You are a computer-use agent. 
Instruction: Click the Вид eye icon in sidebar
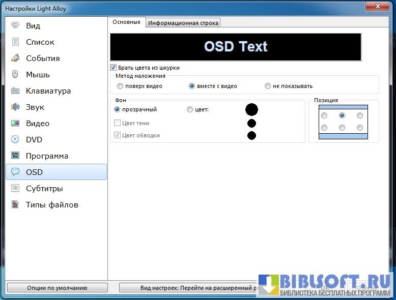[15, 25]
